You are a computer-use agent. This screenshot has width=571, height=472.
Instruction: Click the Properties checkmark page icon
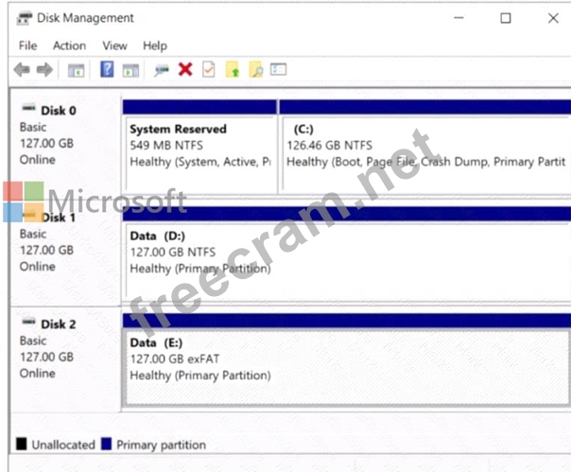coord(208,70)
